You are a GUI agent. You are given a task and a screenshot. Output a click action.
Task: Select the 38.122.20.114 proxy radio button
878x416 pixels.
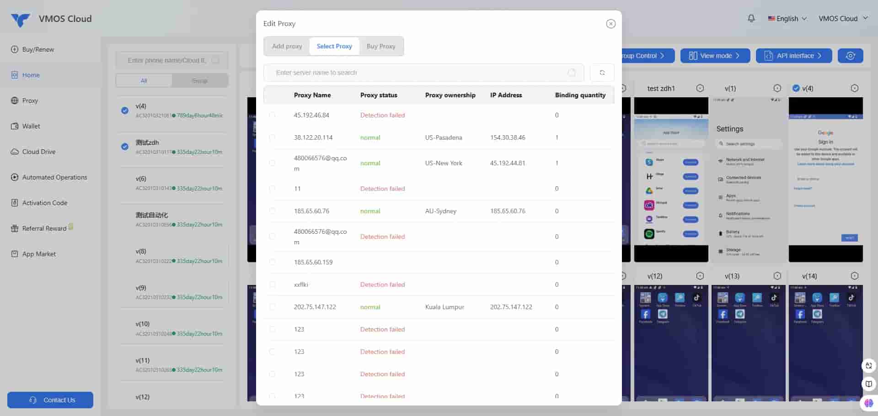(x=273, y=137)
